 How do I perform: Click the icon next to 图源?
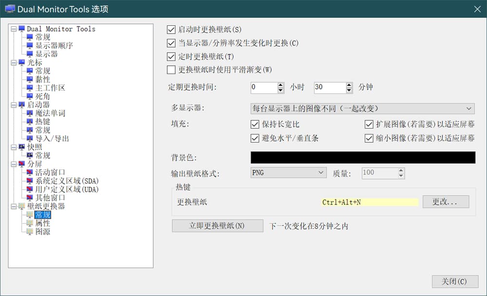(30, 231)
